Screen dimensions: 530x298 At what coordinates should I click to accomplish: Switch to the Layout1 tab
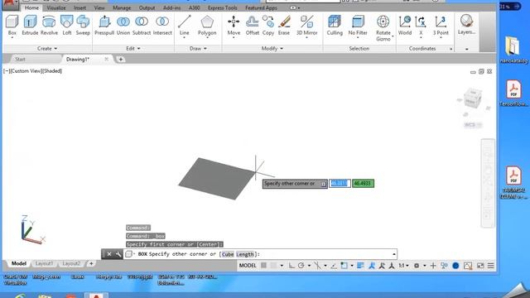44,263
